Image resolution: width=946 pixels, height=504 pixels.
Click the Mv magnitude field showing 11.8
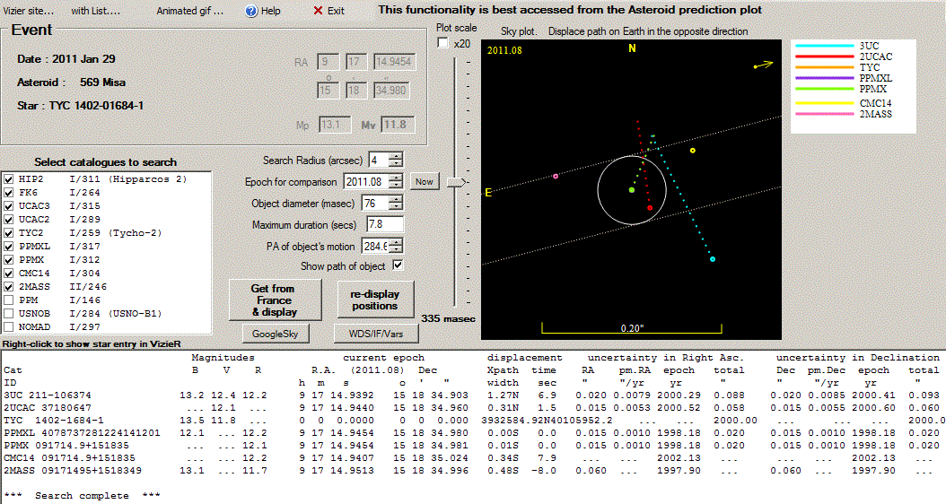(x=398, y=125)
